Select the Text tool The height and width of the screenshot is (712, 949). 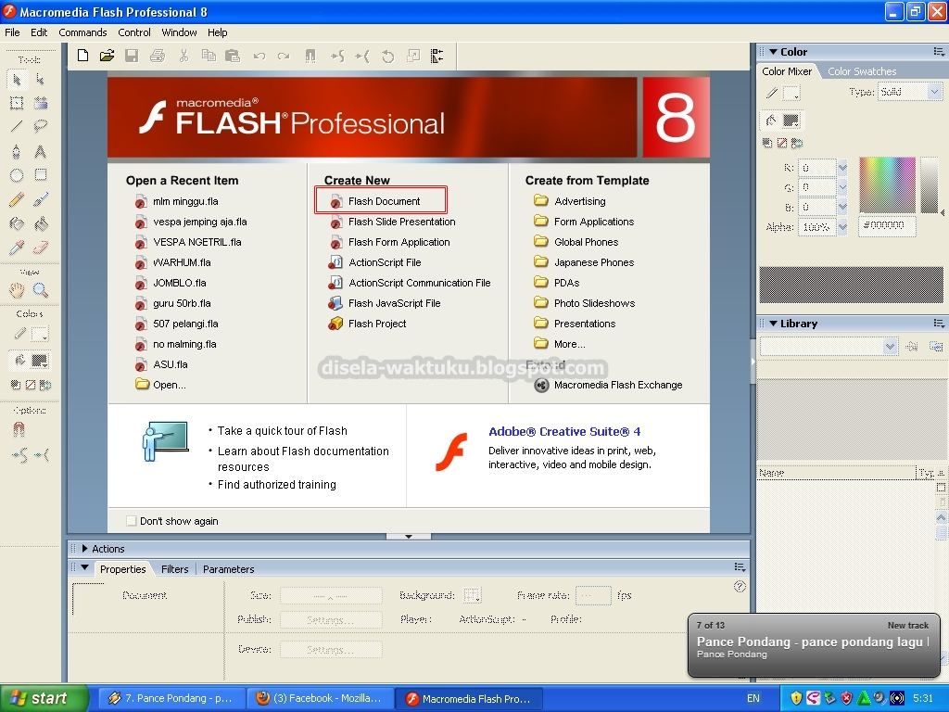pyautogui.click(x=40, y=151)
